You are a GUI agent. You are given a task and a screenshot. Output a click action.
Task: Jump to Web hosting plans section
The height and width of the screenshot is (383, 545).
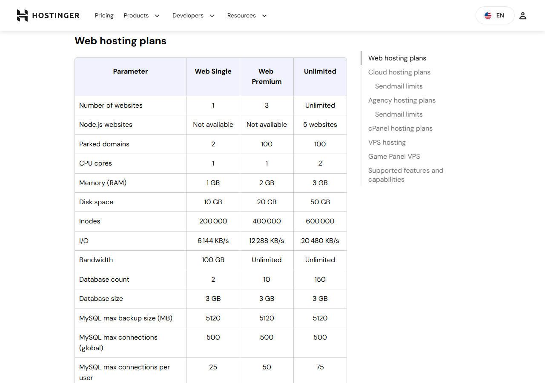pos(397,58)
